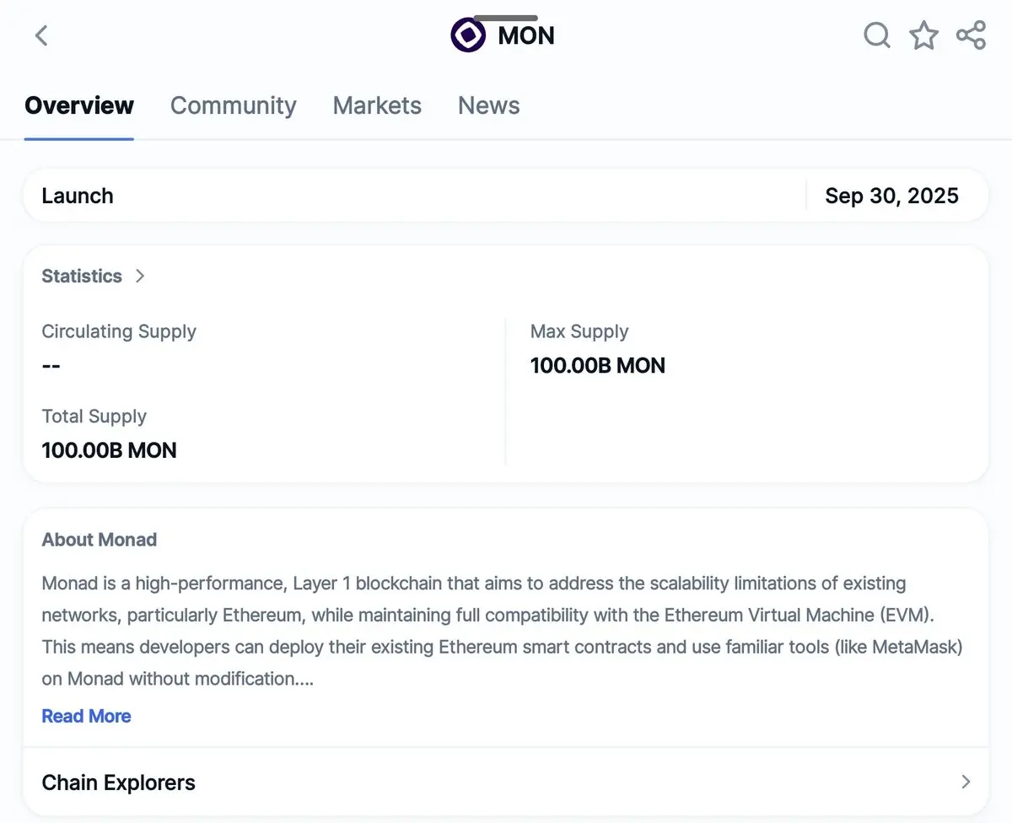Switch to the Community tab

pyautogui.click(x=234, y=105)
